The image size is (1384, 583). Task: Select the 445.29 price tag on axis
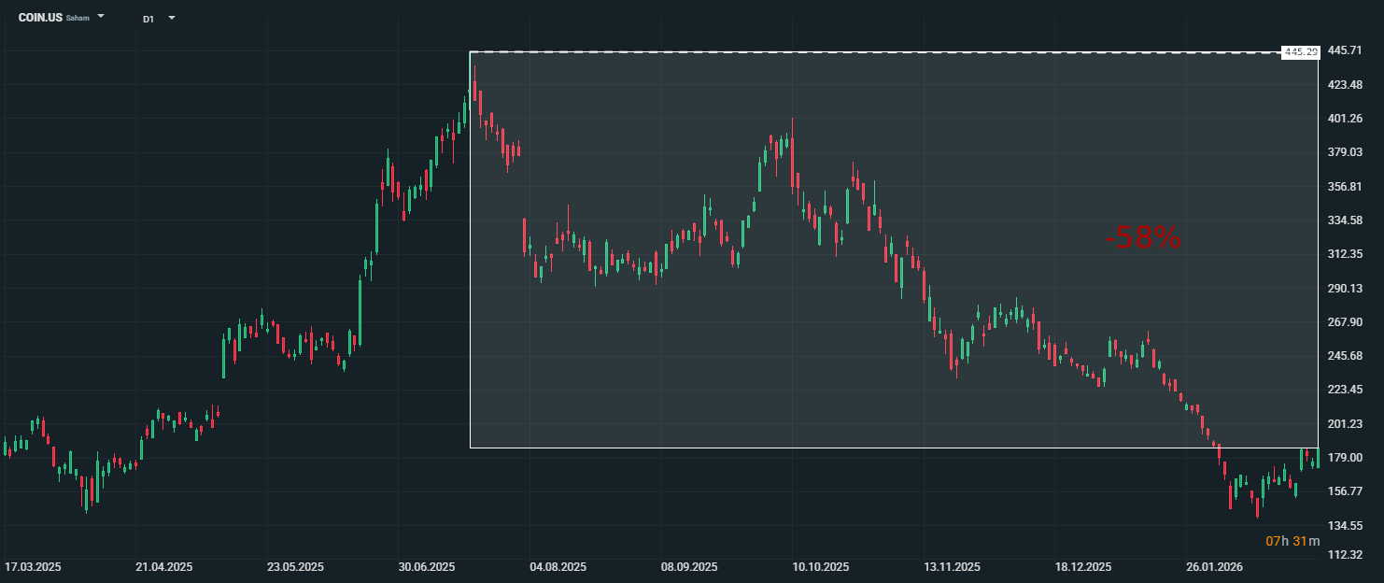1300,52
